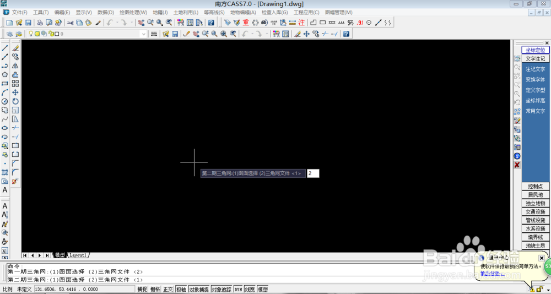
Task: Select the Hatch tool in the left toolbar
Action: [5, 172]
